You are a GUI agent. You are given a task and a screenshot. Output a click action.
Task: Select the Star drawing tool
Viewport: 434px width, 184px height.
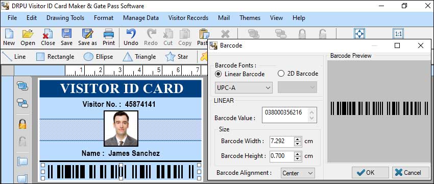click(177, 57)
